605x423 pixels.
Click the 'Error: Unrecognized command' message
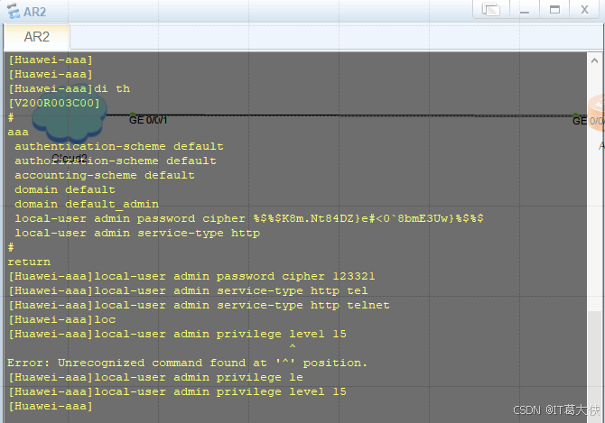coord(187,363)
